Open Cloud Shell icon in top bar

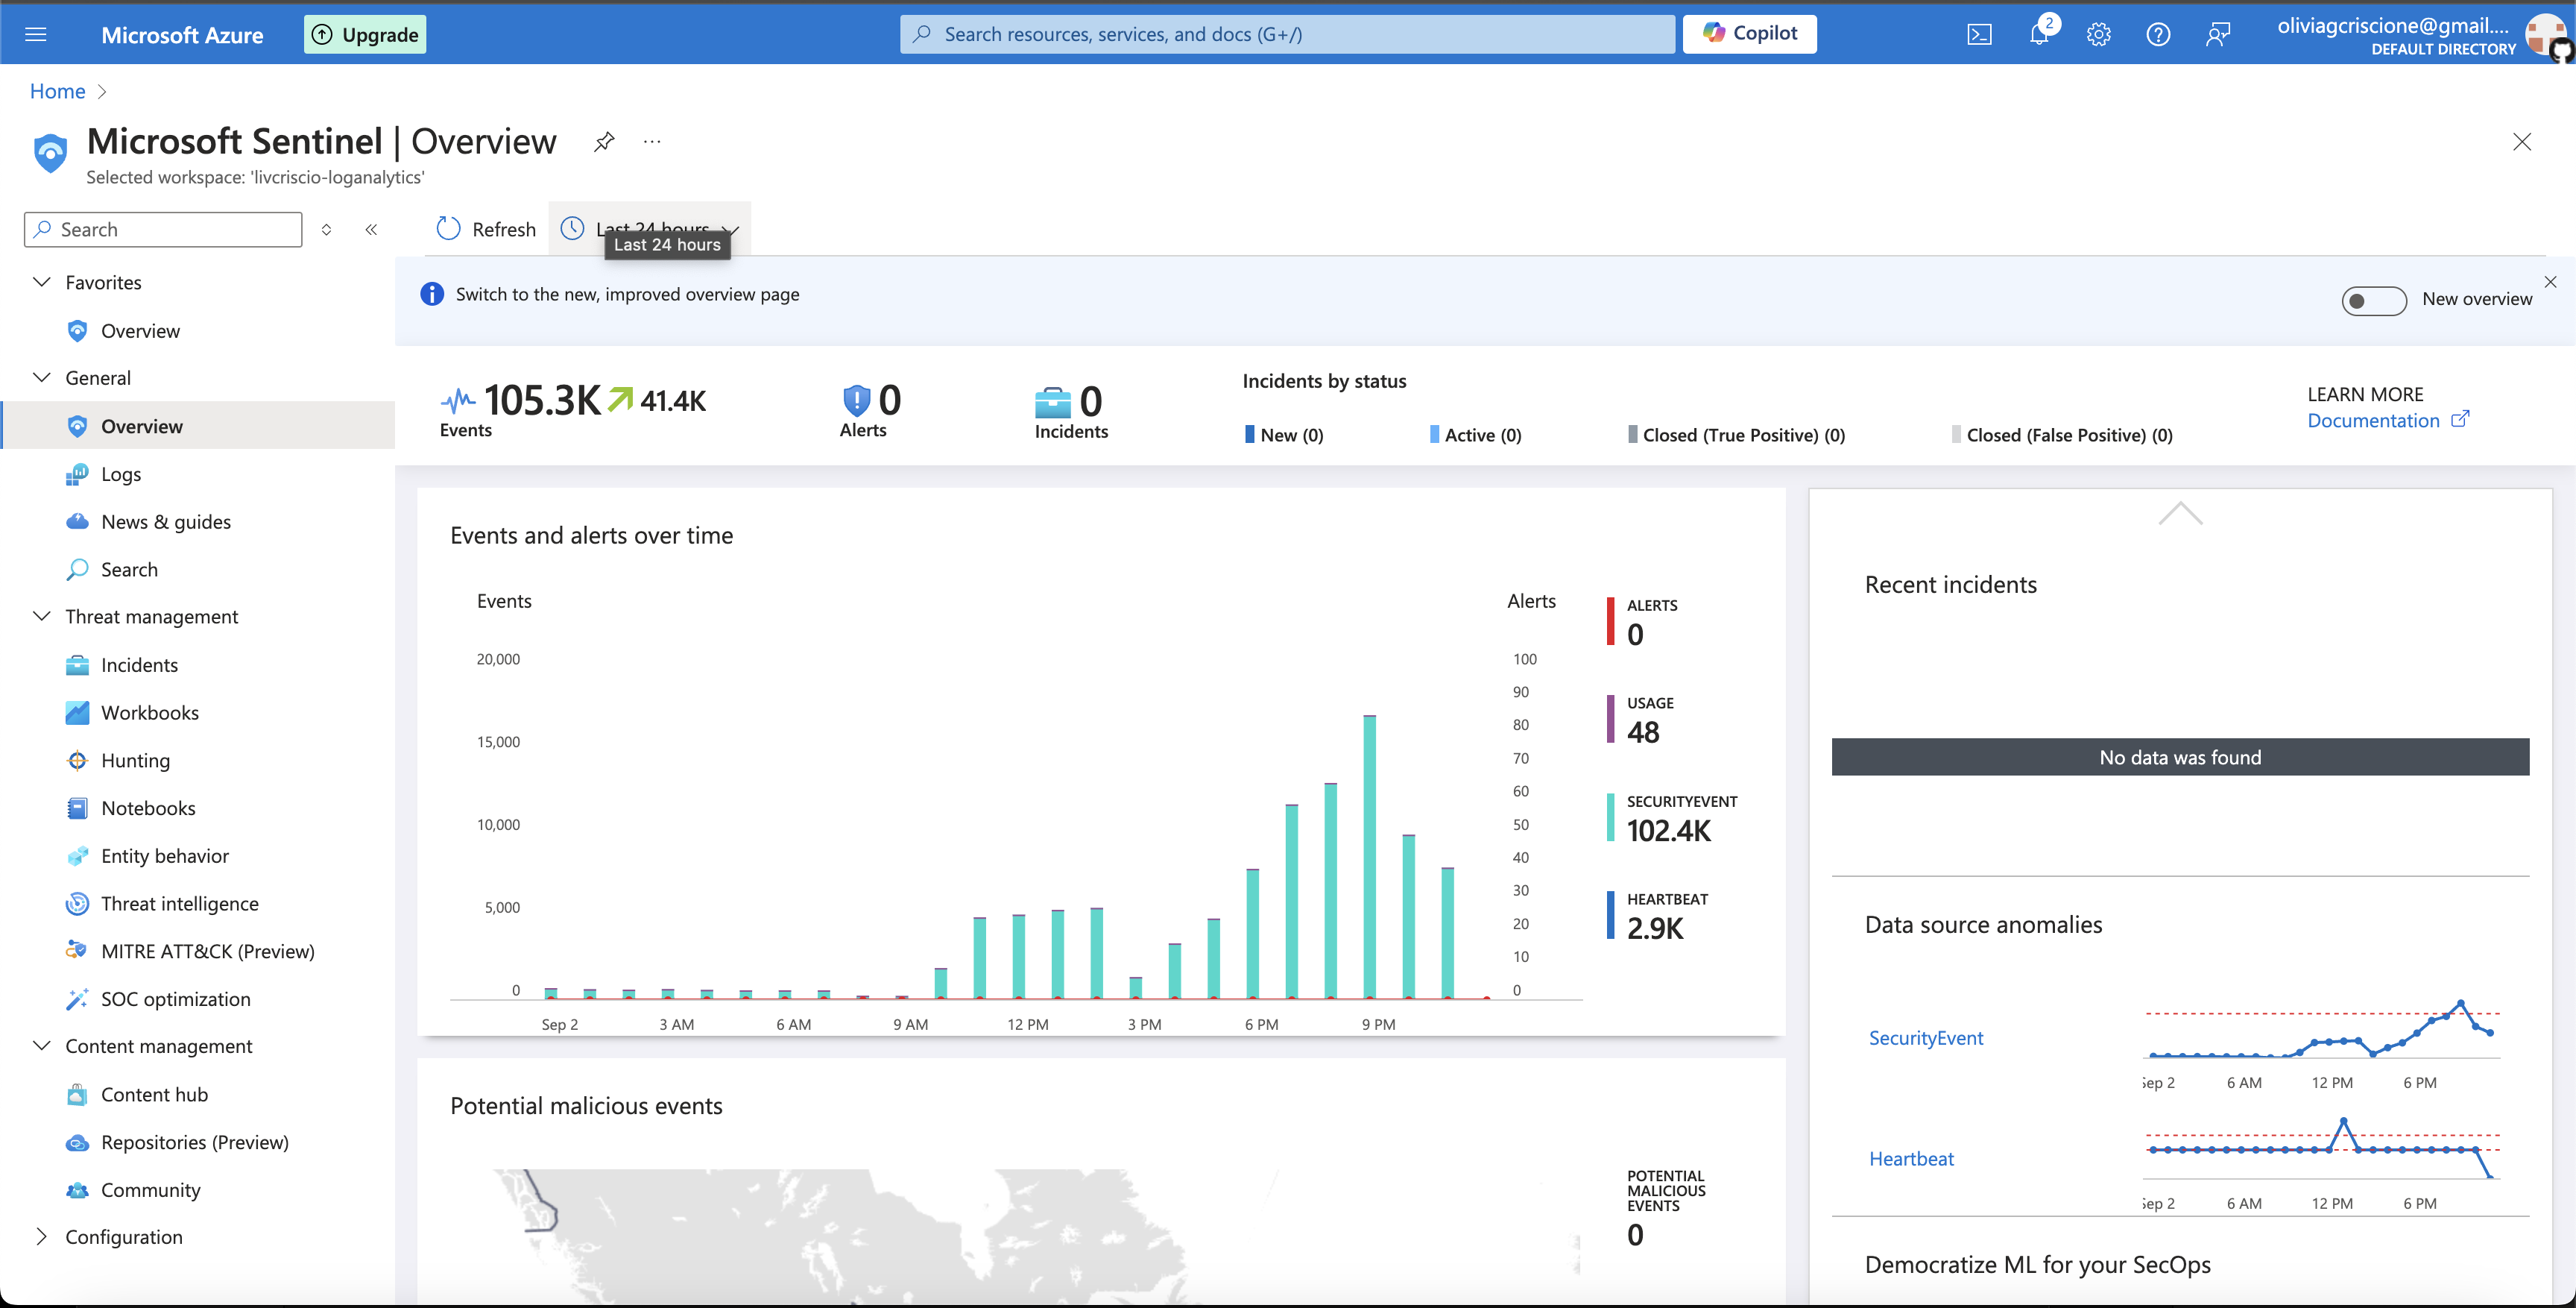click(x=1979, y=35)
